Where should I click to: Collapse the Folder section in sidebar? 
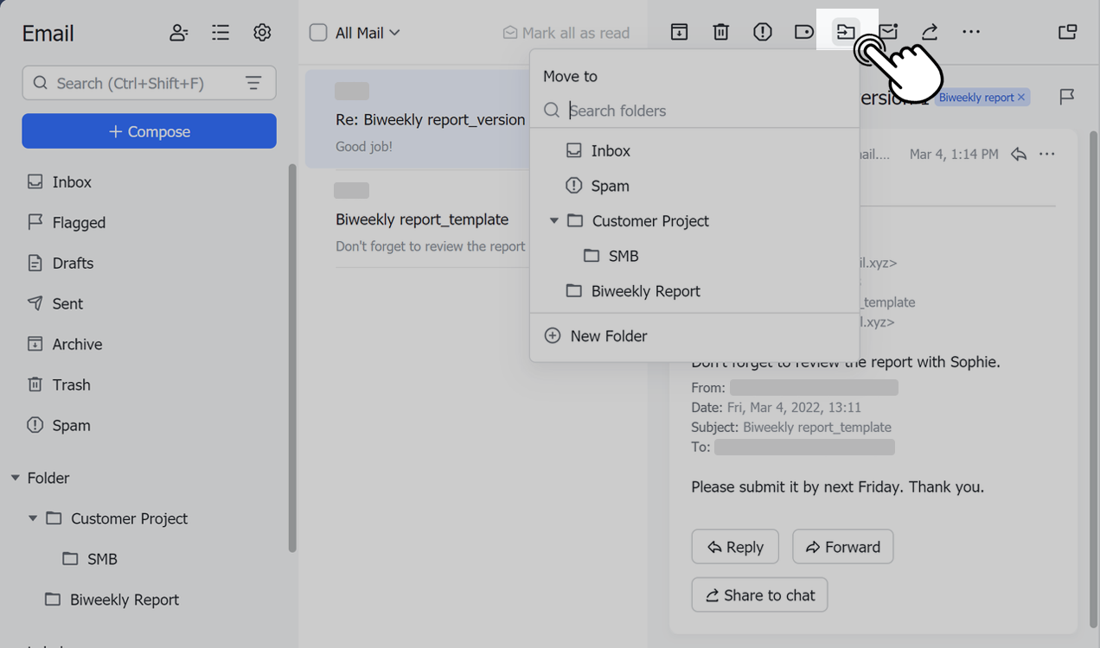tap(16, 478)
